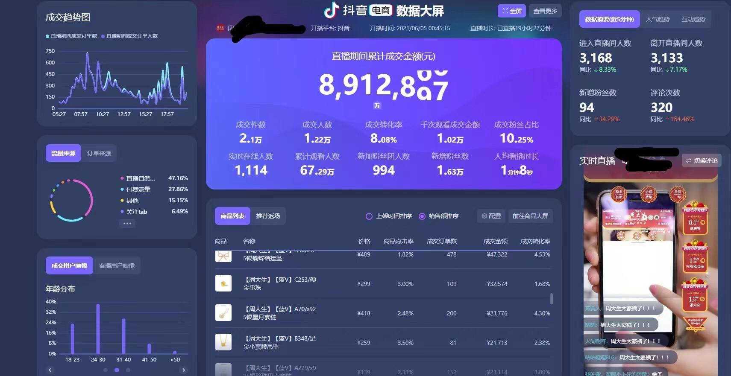Image resolution: width=731 pixels, height=376 pixels.
Task: Click the 成交金额 column header
Action: coord(495,241)
